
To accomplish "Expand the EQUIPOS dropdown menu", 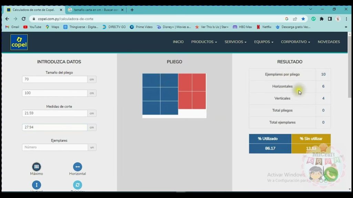I will coord(264,42).
